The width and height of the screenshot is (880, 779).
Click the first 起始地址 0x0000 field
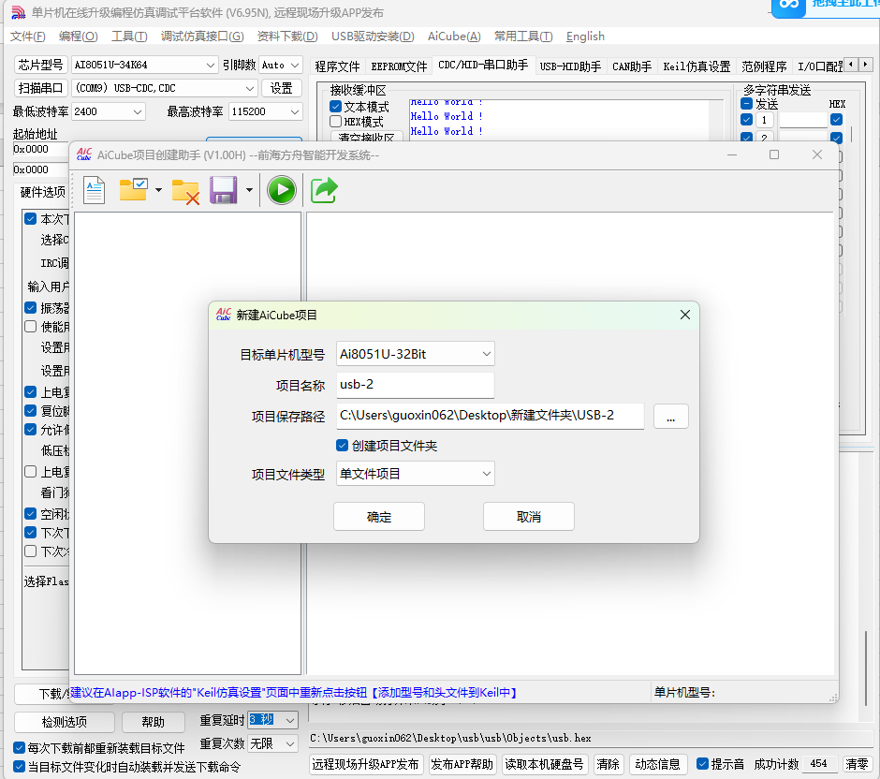point(39,149)
